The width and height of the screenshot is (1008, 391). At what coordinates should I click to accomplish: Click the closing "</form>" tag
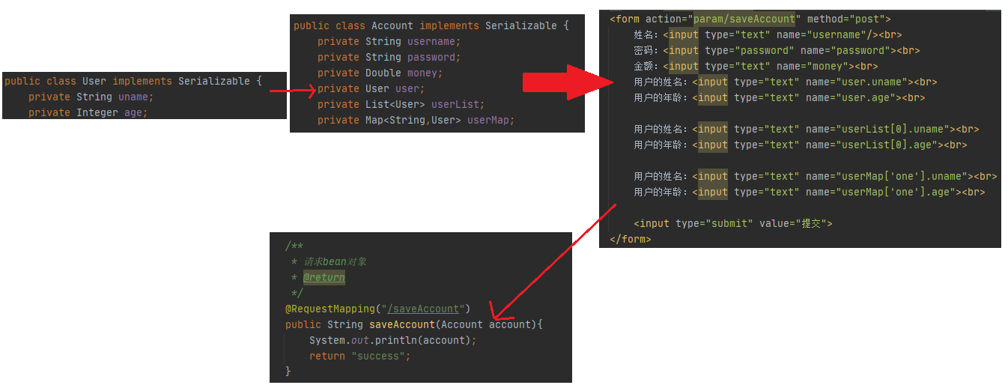(631, 239)
